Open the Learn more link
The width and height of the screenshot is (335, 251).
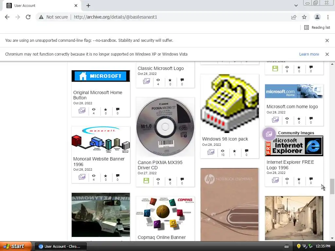pyautogui.click(x=309, y=54)
